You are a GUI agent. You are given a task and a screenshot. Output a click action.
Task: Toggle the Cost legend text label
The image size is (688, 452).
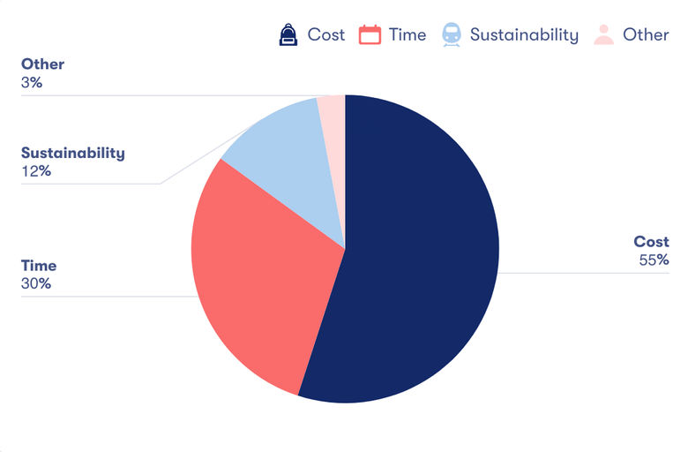(326, 35)
